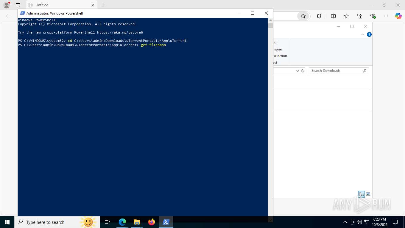
Task: Add this page to favorites star
Action: pyautogui.click(x=303, y=16)
